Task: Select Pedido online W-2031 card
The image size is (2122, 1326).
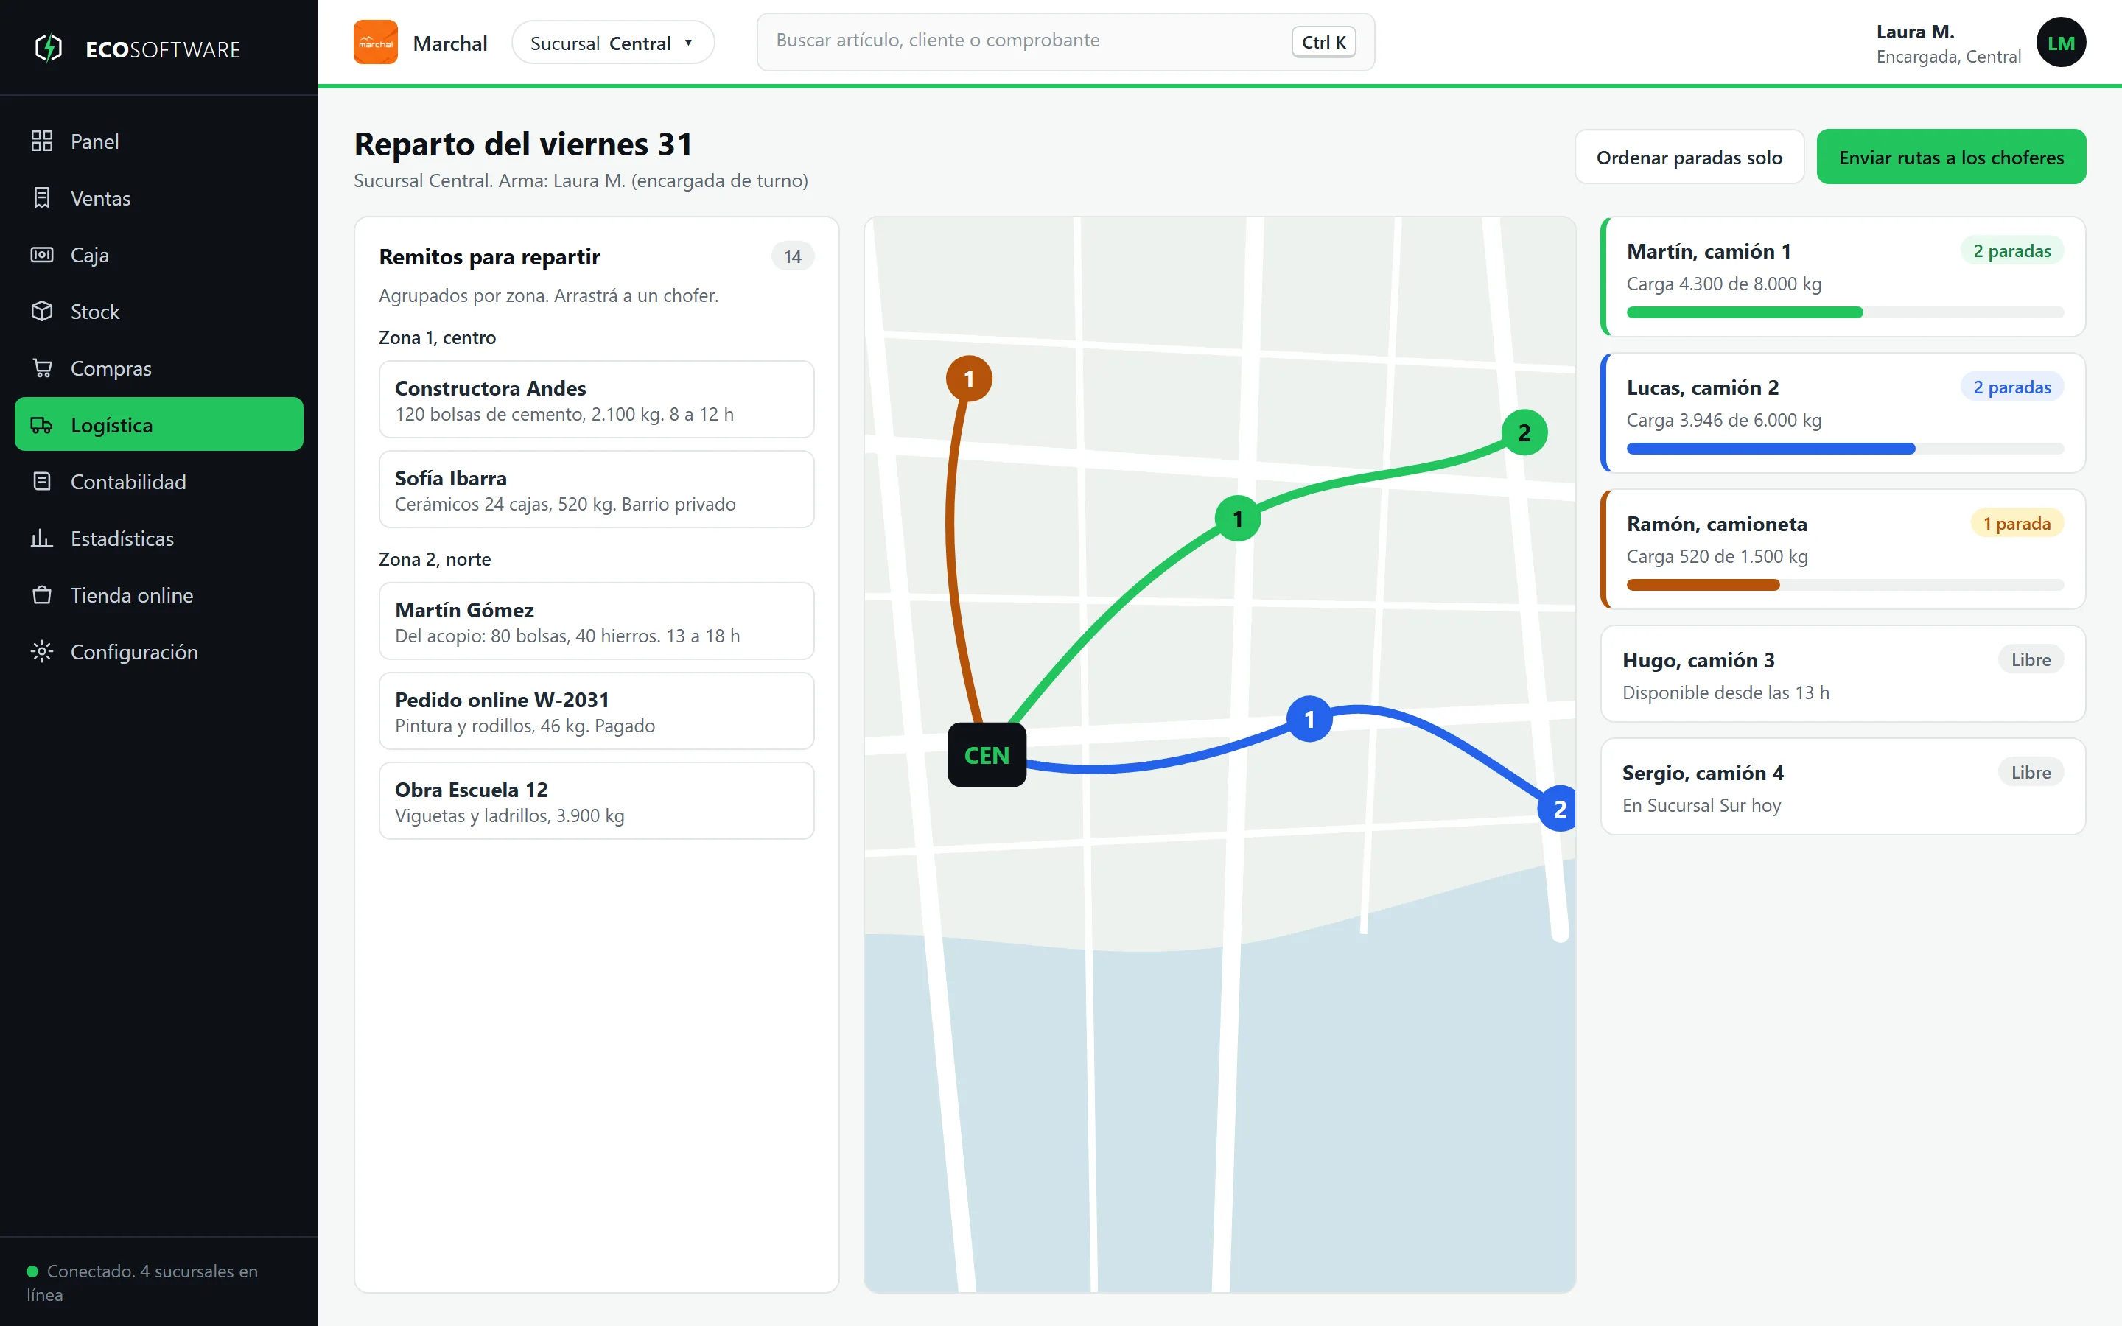Action: point(596,711)
